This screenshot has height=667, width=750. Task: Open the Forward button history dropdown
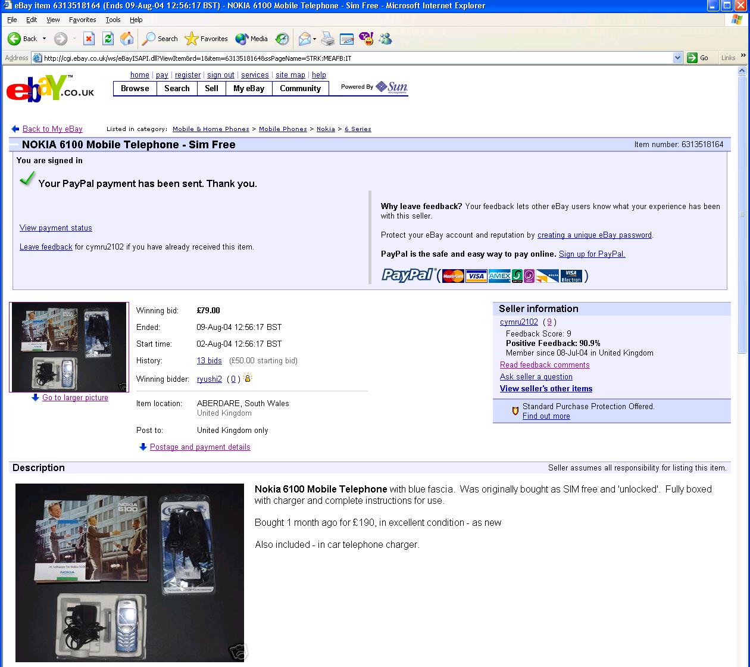(74, 39)
